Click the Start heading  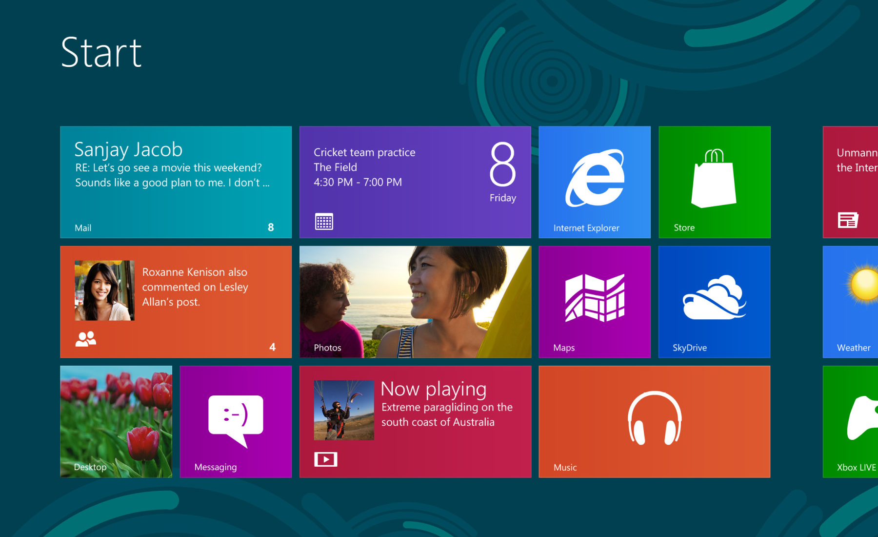[x=101, y=52]
